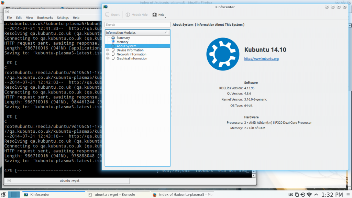Viewport: 352px width, 198px height.
Task: Click the Kernel Version value 3.16.0-5-generic
Action: (255, 99)
